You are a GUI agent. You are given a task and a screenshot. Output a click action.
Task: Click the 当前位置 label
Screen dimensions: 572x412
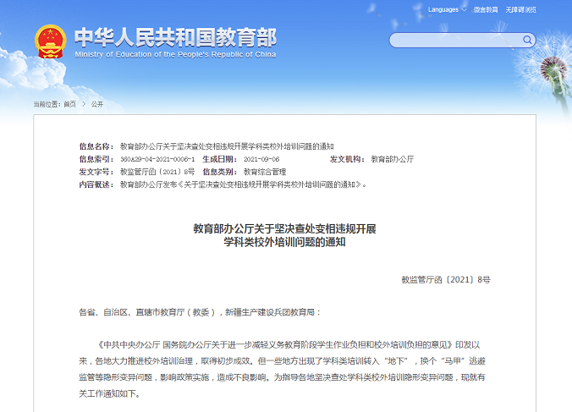pos(47,104)
